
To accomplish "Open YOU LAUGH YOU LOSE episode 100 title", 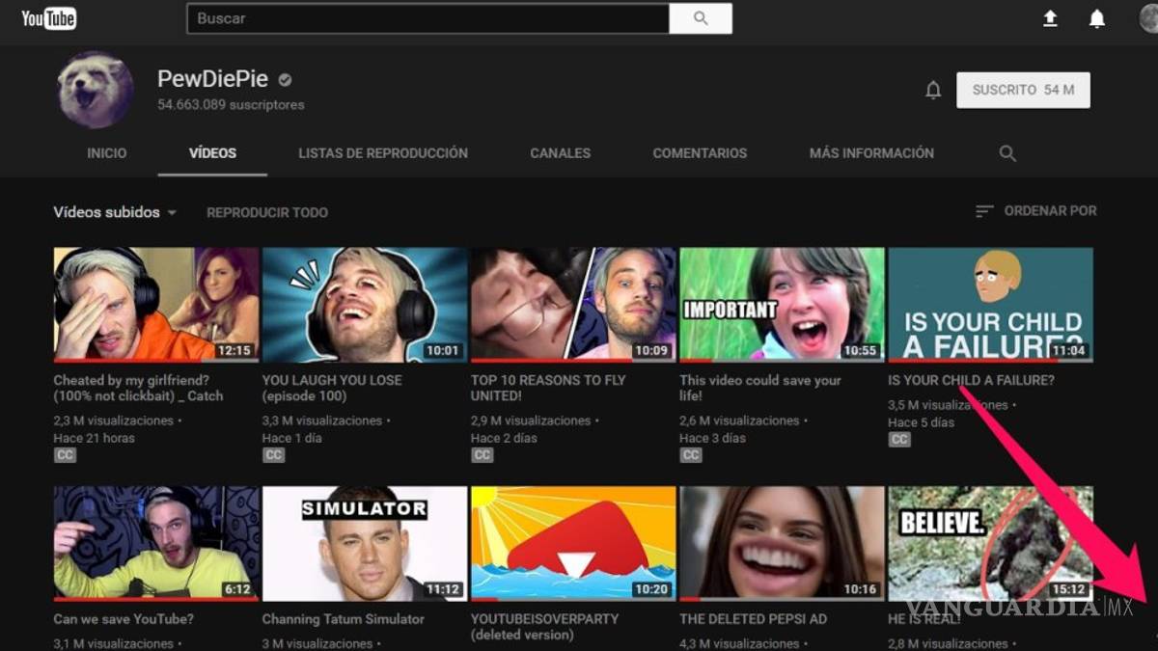I will coord(332,388).
